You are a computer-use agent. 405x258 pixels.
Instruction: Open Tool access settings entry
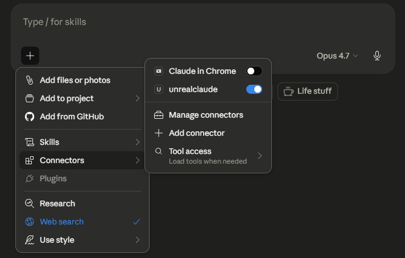coord(208,156)
